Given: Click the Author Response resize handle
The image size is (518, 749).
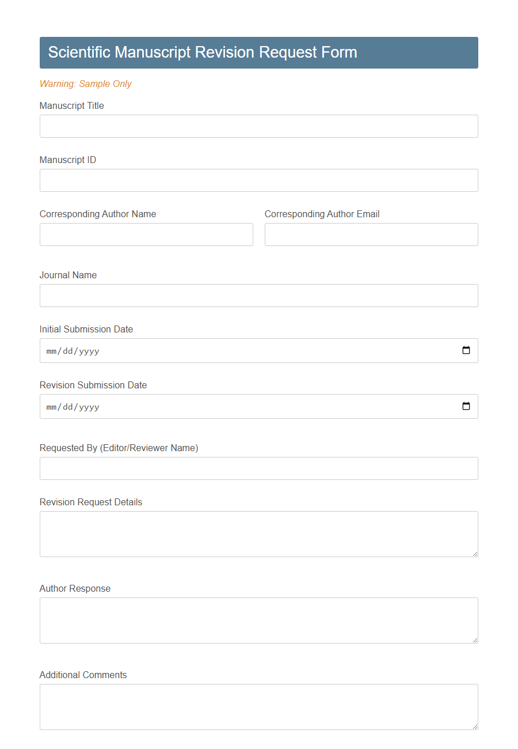Looking at the screenshot, I should [x=475, y=640].
